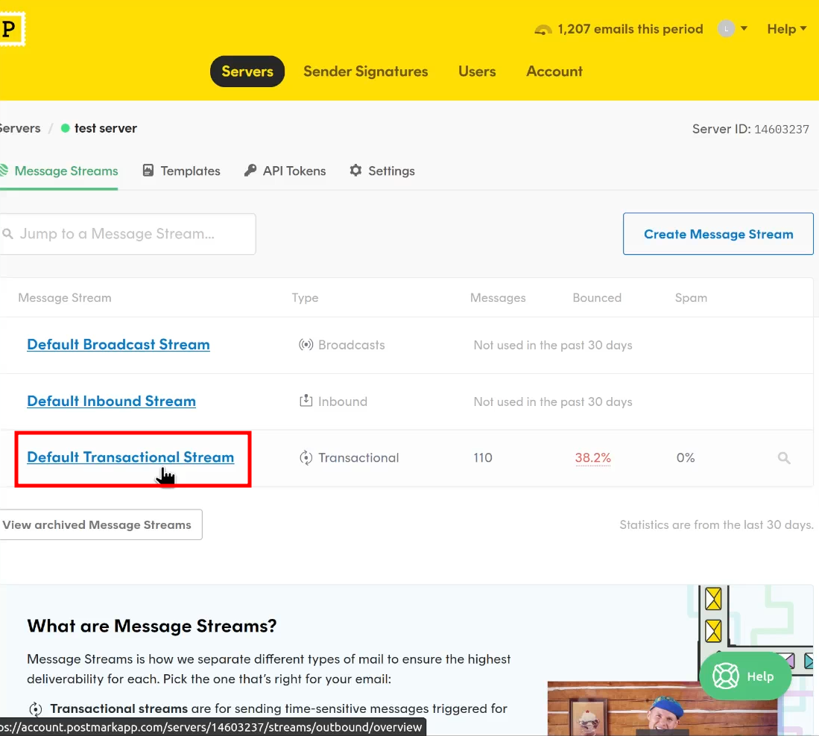Click the 38.2% bounced rate value
This screenshot has width=819, height=736.
point(593,458)
